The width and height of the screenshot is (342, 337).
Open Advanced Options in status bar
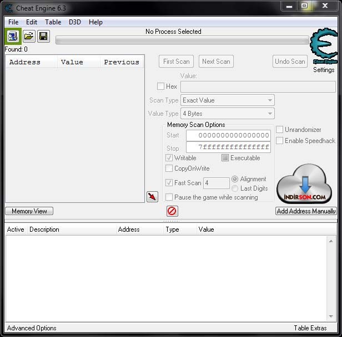click(32, 328)
